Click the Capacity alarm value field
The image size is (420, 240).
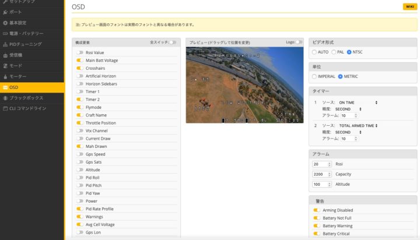pos(321,174)
